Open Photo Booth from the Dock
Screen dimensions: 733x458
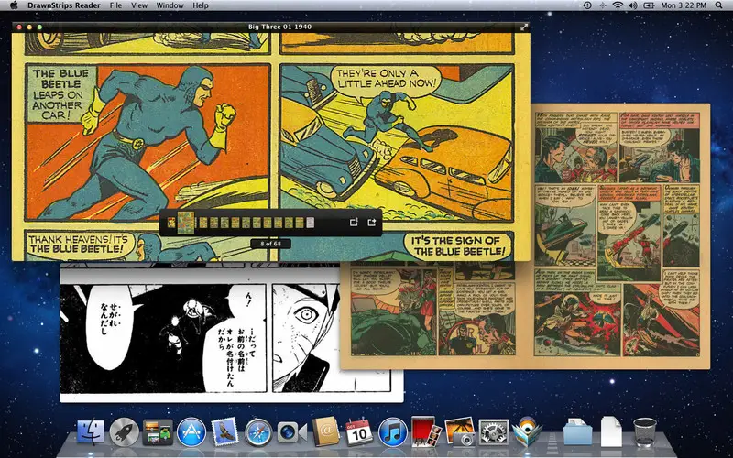point(426,431)
